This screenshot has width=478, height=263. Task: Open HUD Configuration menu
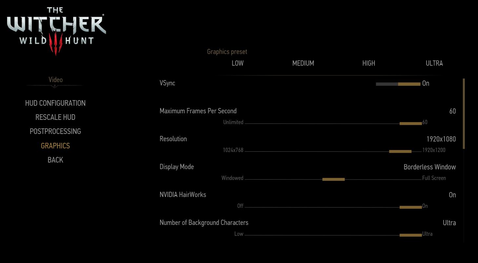55,103
